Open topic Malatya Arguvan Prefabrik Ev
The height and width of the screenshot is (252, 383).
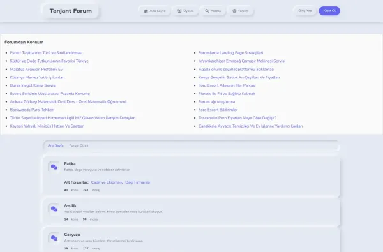[36, 69]
